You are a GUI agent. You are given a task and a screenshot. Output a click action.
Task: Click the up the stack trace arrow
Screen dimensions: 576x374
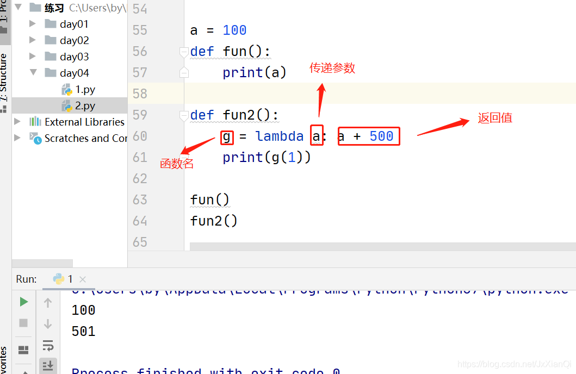(48, 303)
